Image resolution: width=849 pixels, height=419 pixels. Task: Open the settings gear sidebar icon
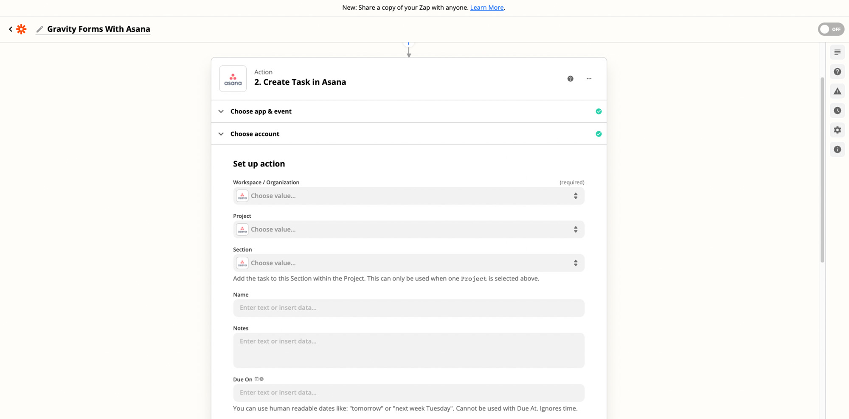tap(837, 130)
